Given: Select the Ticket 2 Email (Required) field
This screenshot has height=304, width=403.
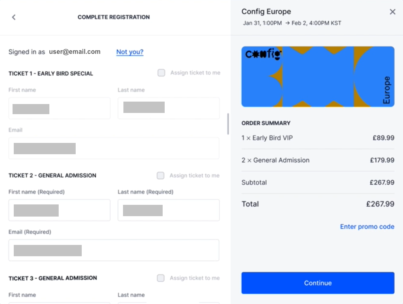Looking at the screenshot, I should click(x=114, y=250).
